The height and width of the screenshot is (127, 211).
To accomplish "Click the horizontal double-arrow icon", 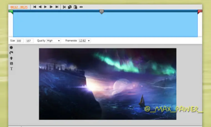I will 81,7.
